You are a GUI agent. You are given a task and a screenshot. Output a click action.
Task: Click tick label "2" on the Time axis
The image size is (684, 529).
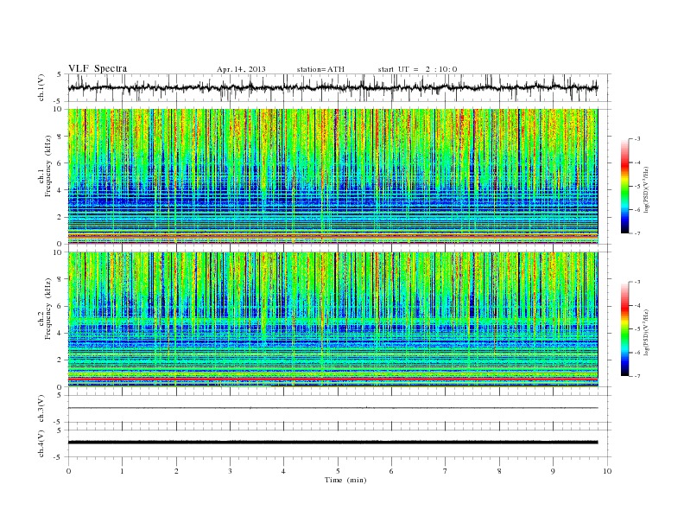click(x=176, y=471)
